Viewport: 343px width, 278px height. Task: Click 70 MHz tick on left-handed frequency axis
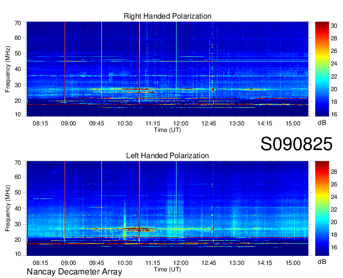tap(18, 163)
